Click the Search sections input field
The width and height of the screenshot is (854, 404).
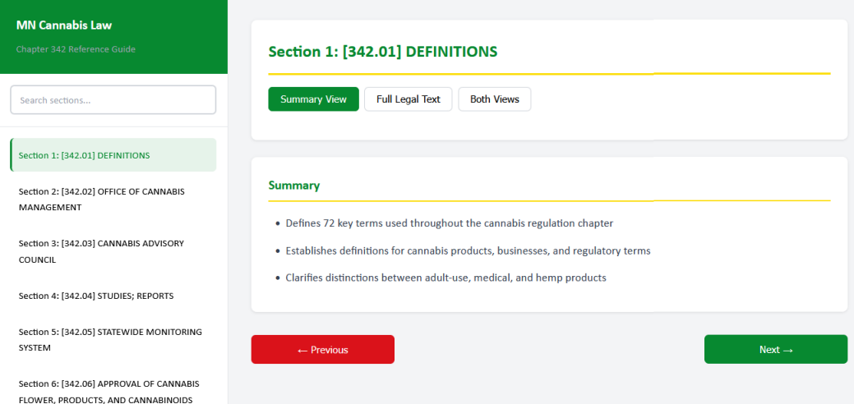click(x=113, y=100)
